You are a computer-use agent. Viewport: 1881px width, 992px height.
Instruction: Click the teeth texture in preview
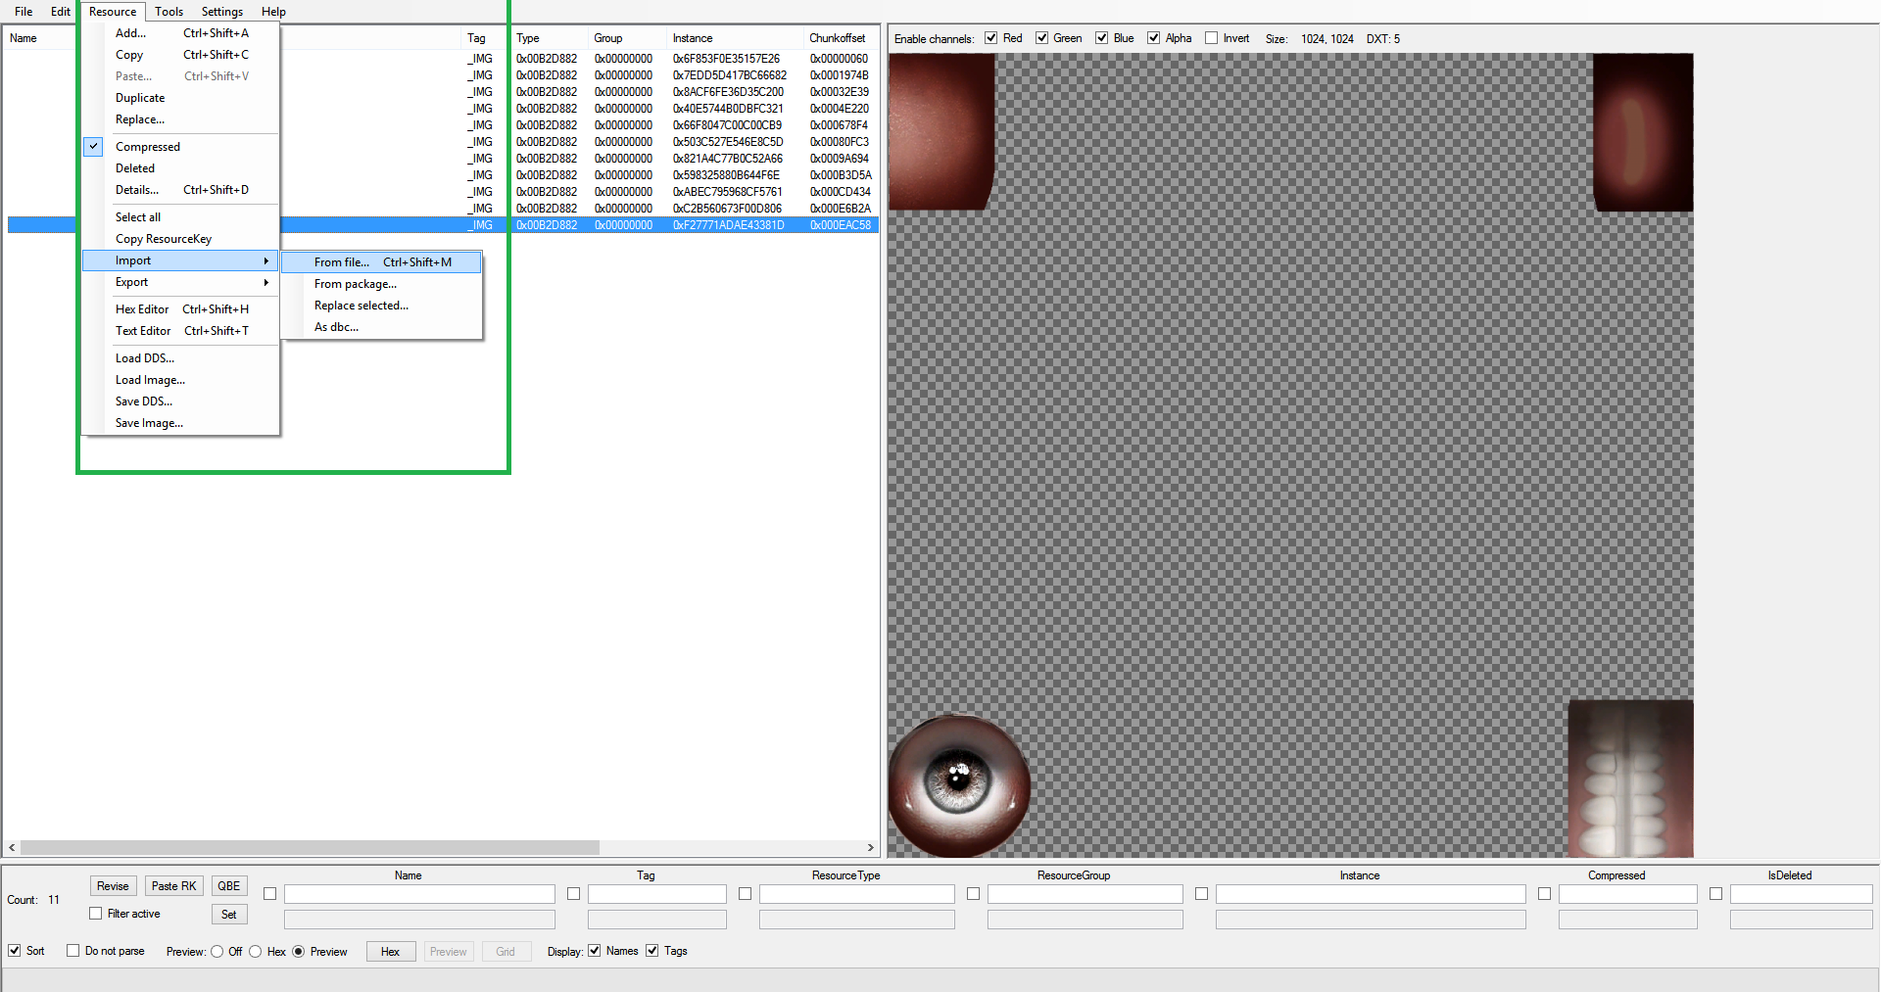tap(1630, 779)
